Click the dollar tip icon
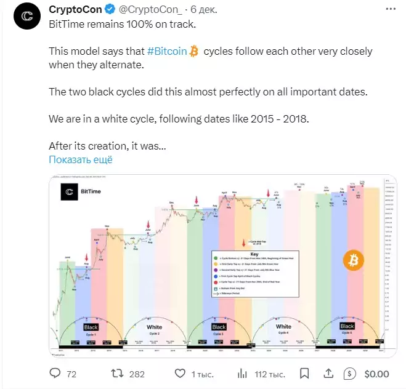Viewport: 406px width, 389px height. (350, 374)
